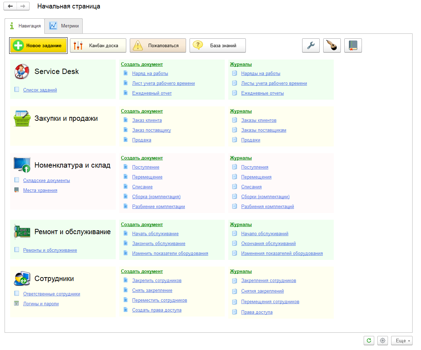Open the gear settings icon at bottom
This screenshot has width=421, height=350.
[383, 340]
